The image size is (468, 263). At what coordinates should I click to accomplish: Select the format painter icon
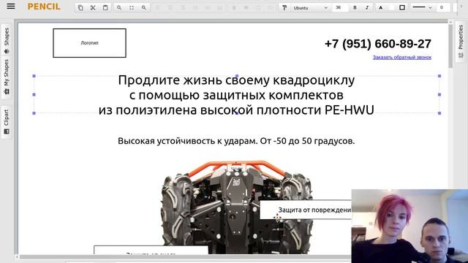point(284,8)
